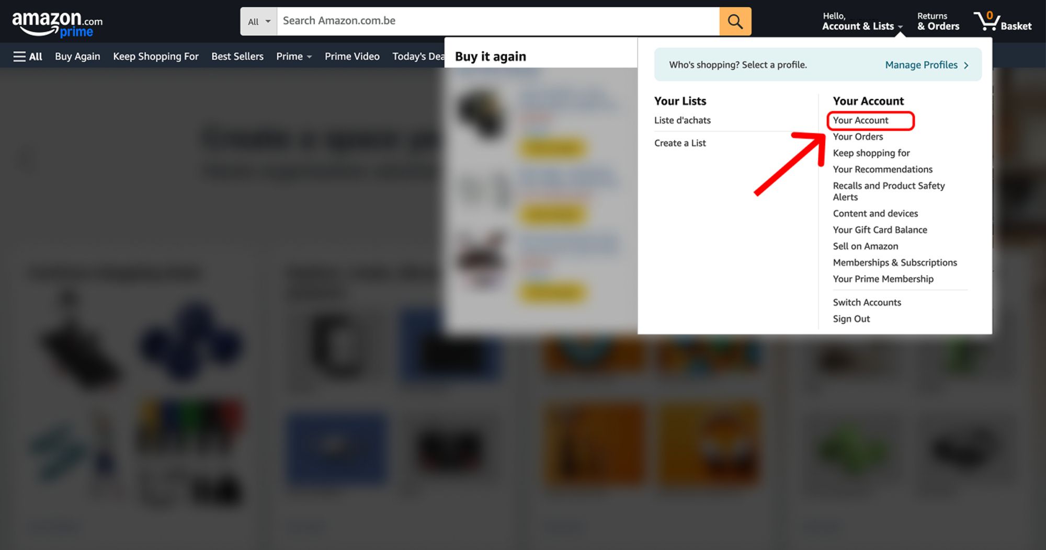This screenshot has height=550, width=1046.
Task: Open Memberships & Subscriptions
Action: [x=895, y=262]
